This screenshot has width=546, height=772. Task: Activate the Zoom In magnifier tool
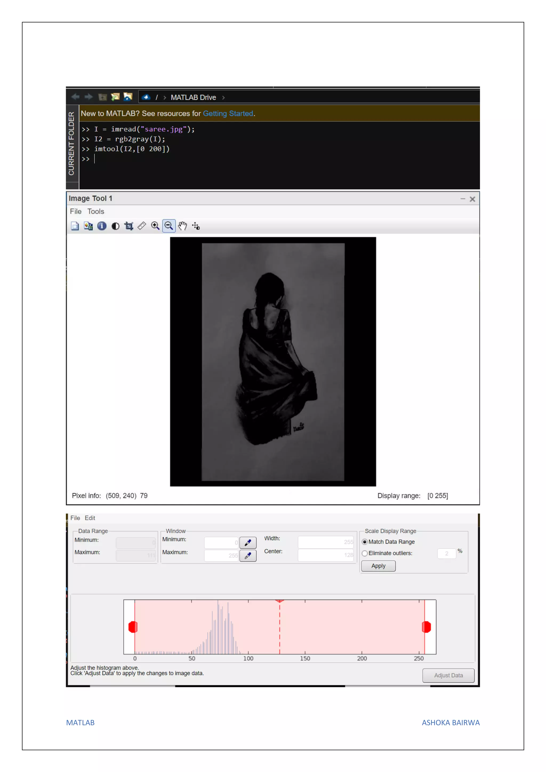pyautogui.click(x=155, y=226)
